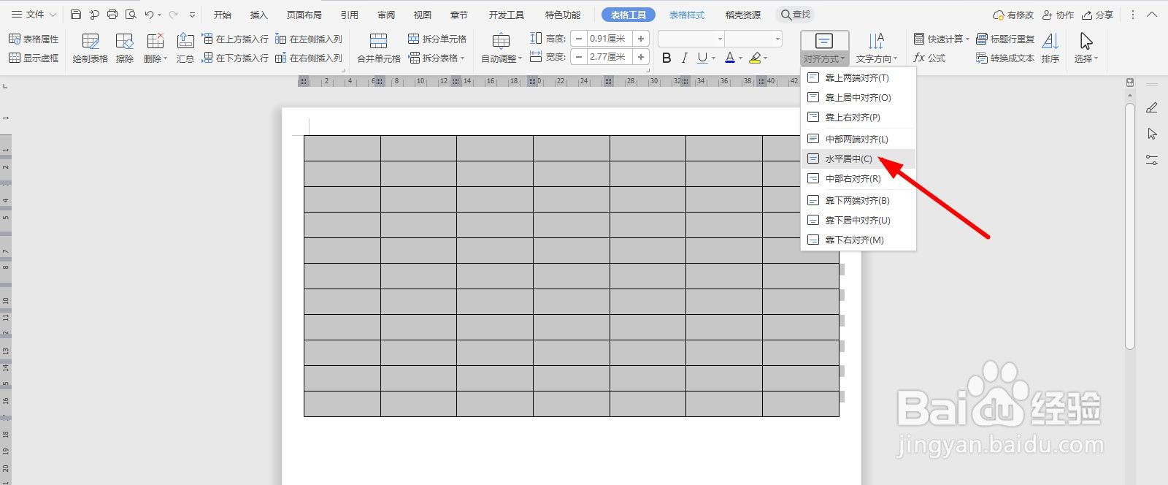Open the Select (选择) dropdown

[x=1086, y=48]
